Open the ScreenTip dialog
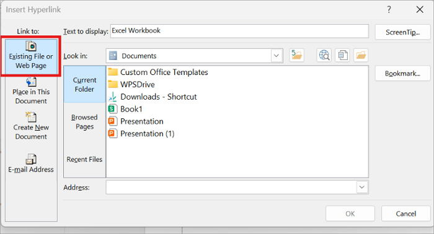The image size is (434, 234). pyautogui.click(x=402, y=32)
